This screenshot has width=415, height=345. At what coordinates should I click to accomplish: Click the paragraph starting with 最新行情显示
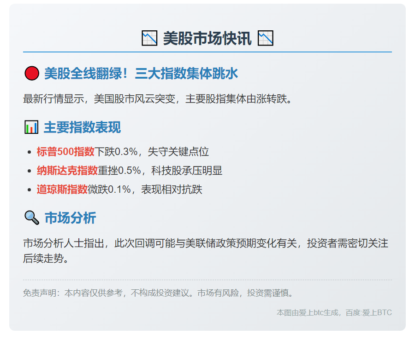click(x=158, y=99)
